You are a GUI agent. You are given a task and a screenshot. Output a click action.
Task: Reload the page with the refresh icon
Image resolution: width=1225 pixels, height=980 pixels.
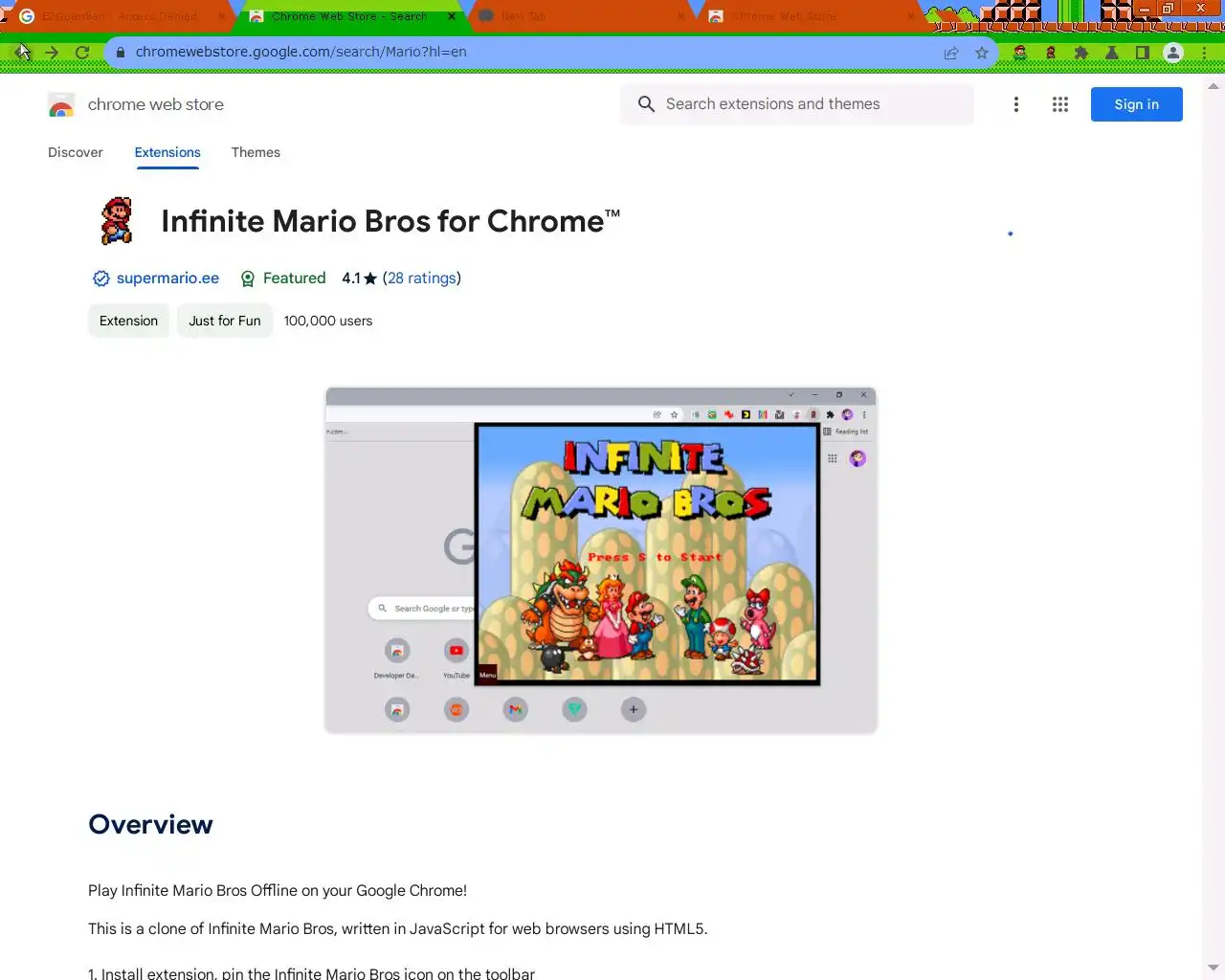click(x=82, y=53)
